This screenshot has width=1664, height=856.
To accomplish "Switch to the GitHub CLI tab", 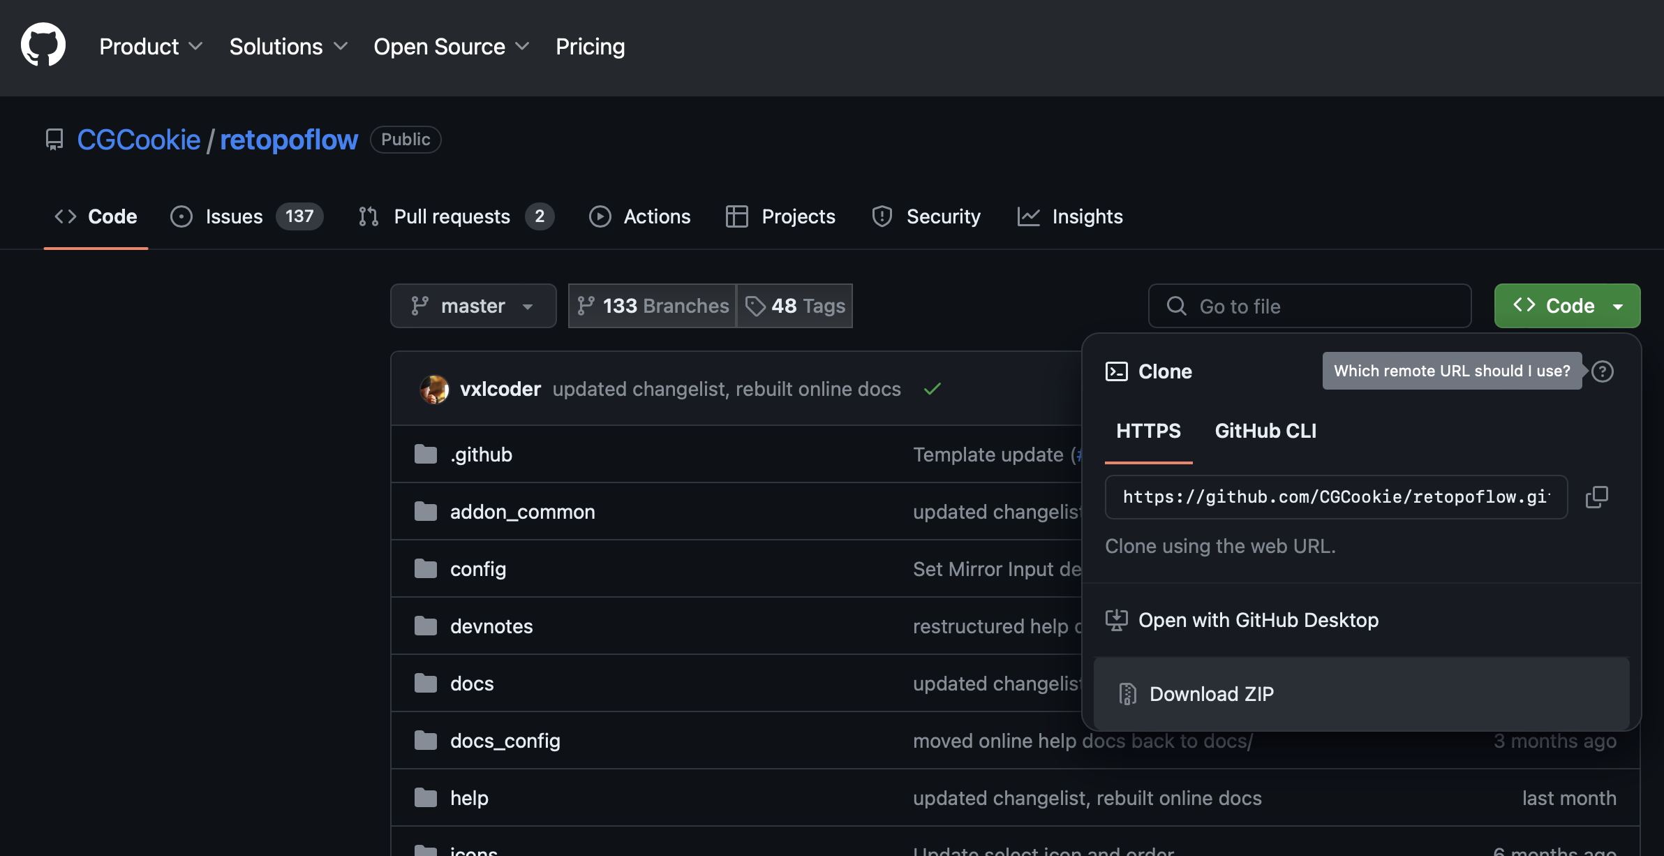I will 1265,431.
